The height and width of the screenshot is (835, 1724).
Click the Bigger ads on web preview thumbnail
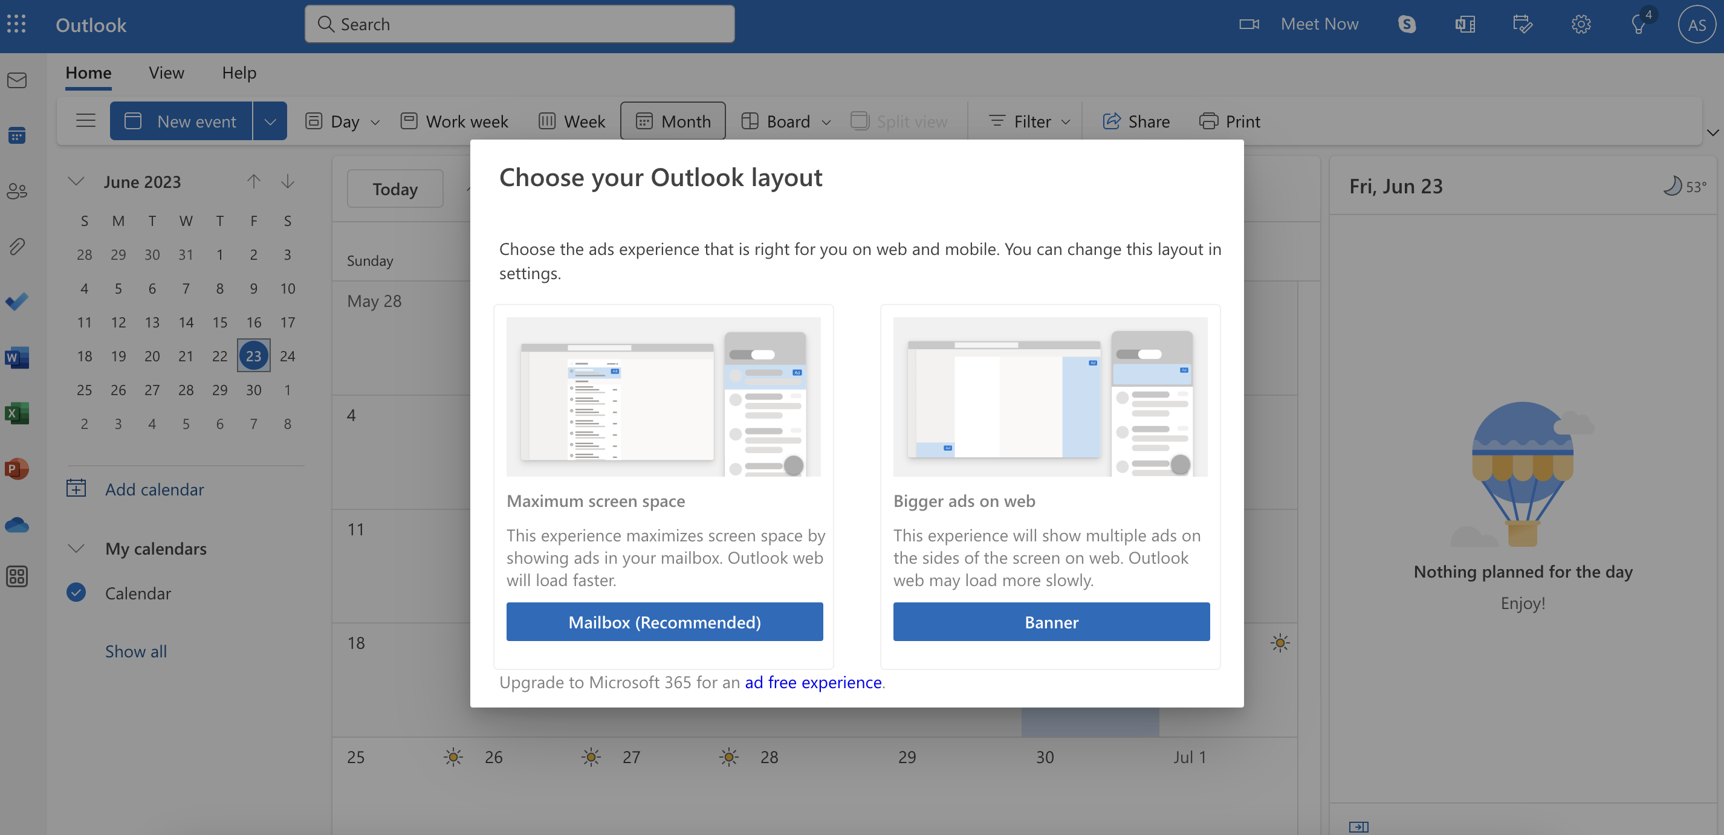pos(1050,397)
